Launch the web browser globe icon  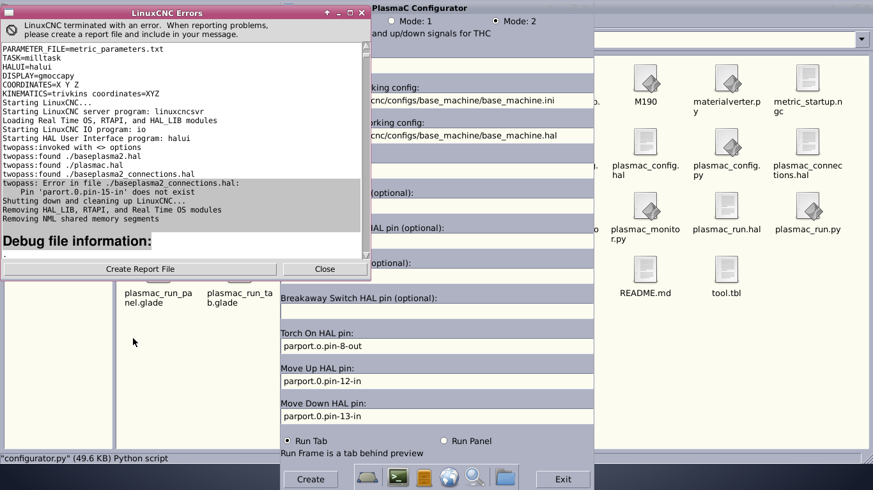pyautogui.click(x=449, y=477)
